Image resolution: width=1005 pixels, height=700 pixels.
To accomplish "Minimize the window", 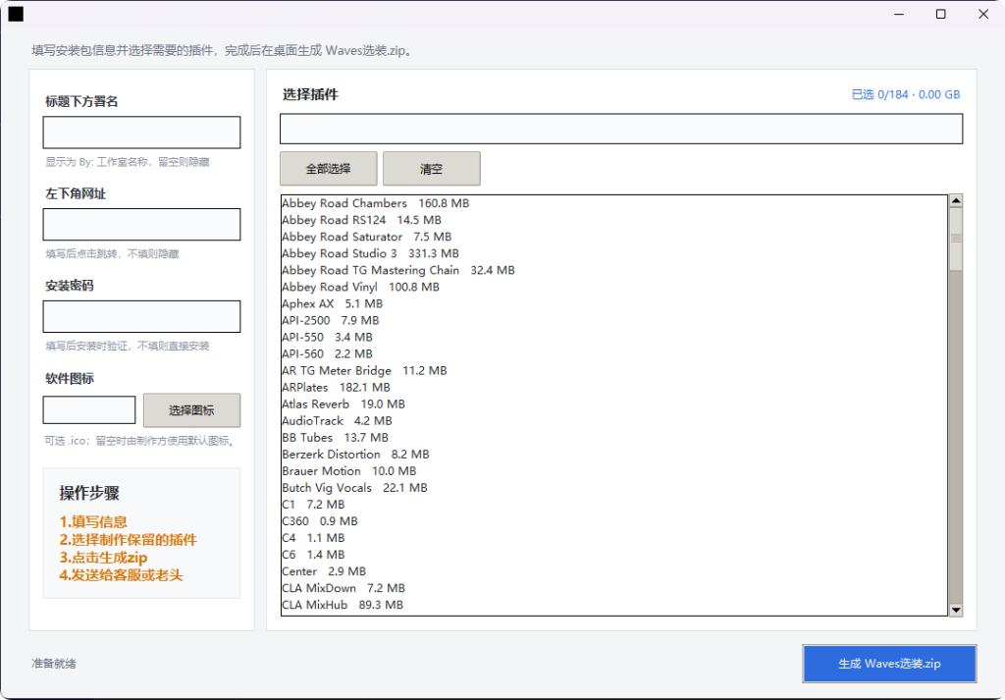I will click(x=899, y=14).
